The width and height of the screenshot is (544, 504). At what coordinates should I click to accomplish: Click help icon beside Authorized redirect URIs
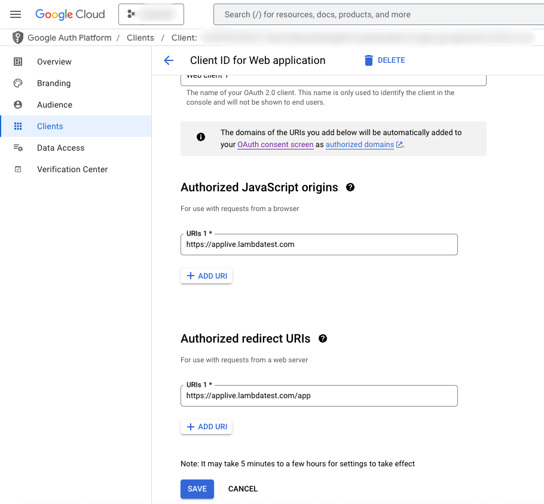coord(323,338)
